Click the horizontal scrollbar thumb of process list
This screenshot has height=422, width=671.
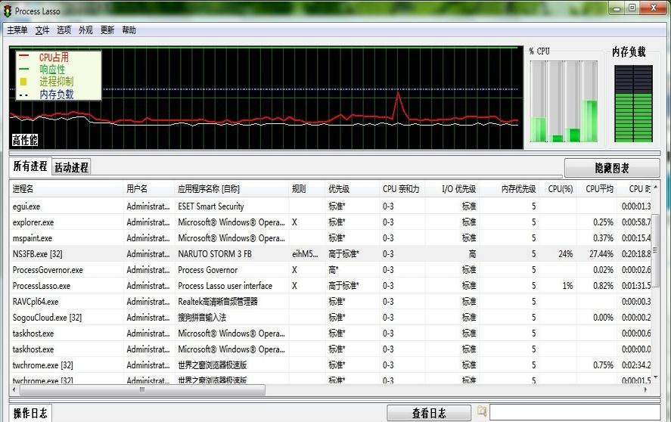[x=142, y=390]
